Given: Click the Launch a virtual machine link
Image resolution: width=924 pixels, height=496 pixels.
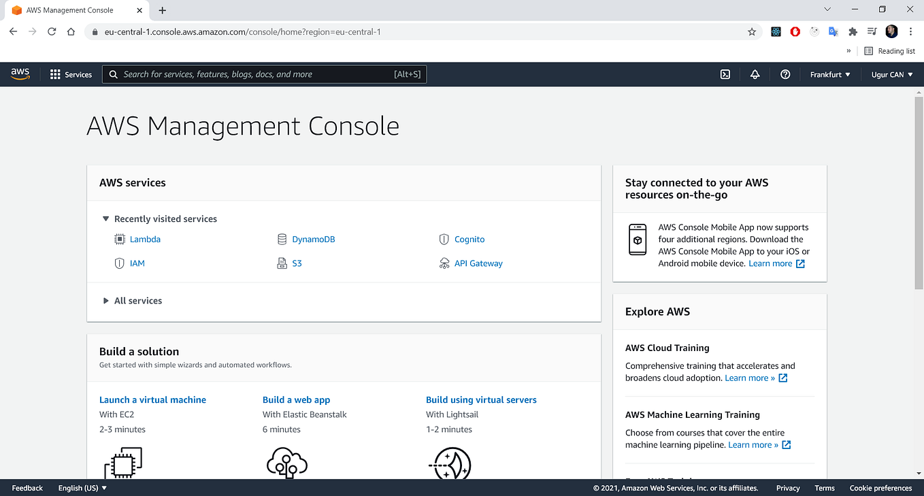Looking at the screenshot, I should tap(152, 399).
